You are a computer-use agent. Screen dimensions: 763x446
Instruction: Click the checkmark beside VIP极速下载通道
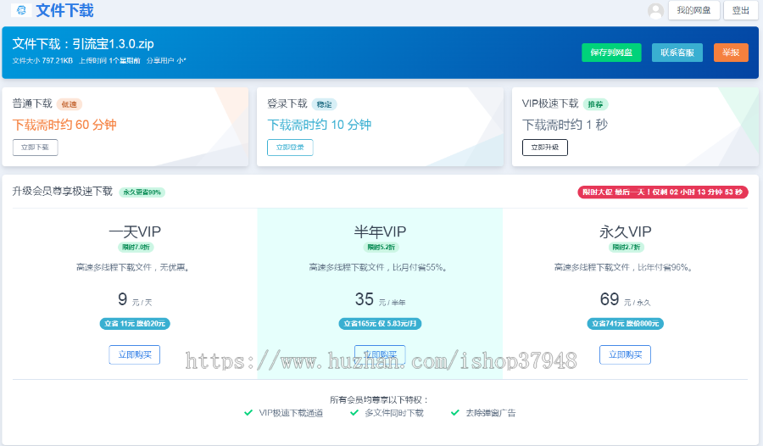[248, 412]
